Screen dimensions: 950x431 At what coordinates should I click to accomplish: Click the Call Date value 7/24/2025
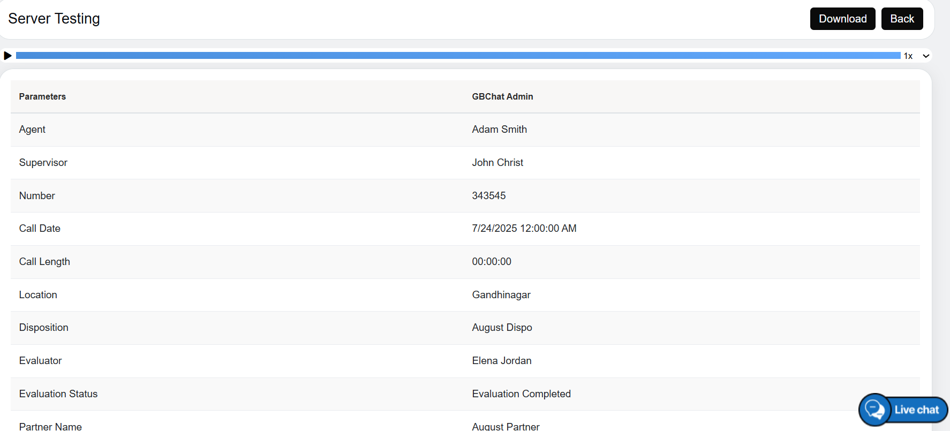[x=524, y=229]
